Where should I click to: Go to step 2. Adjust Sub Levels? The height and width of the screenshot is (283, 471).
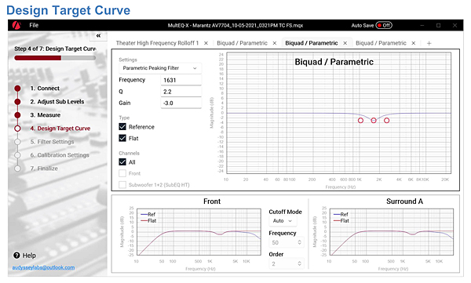(57, 102)
